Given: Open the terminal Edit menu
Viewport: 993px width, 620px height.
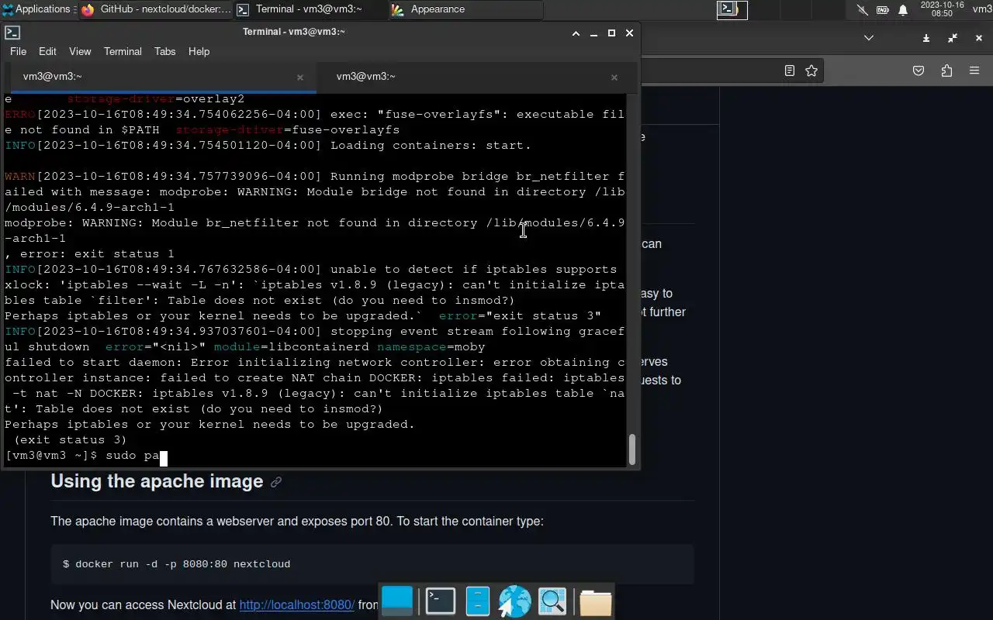Looking at the screenshot, I should coord(47,51).
